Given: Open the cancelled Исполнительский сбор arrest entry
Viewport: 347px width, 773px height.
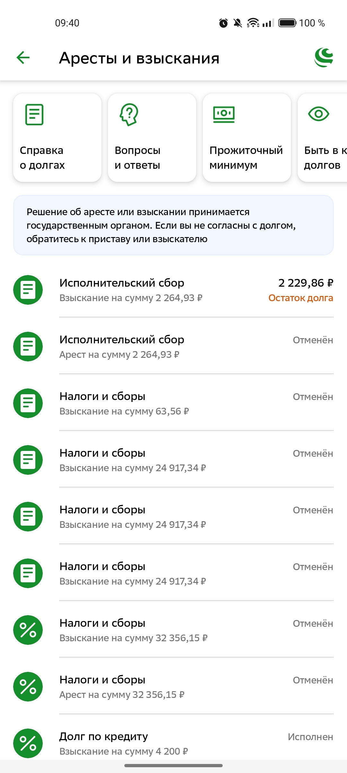Looking at the screenshot, I should pos(173,347).
